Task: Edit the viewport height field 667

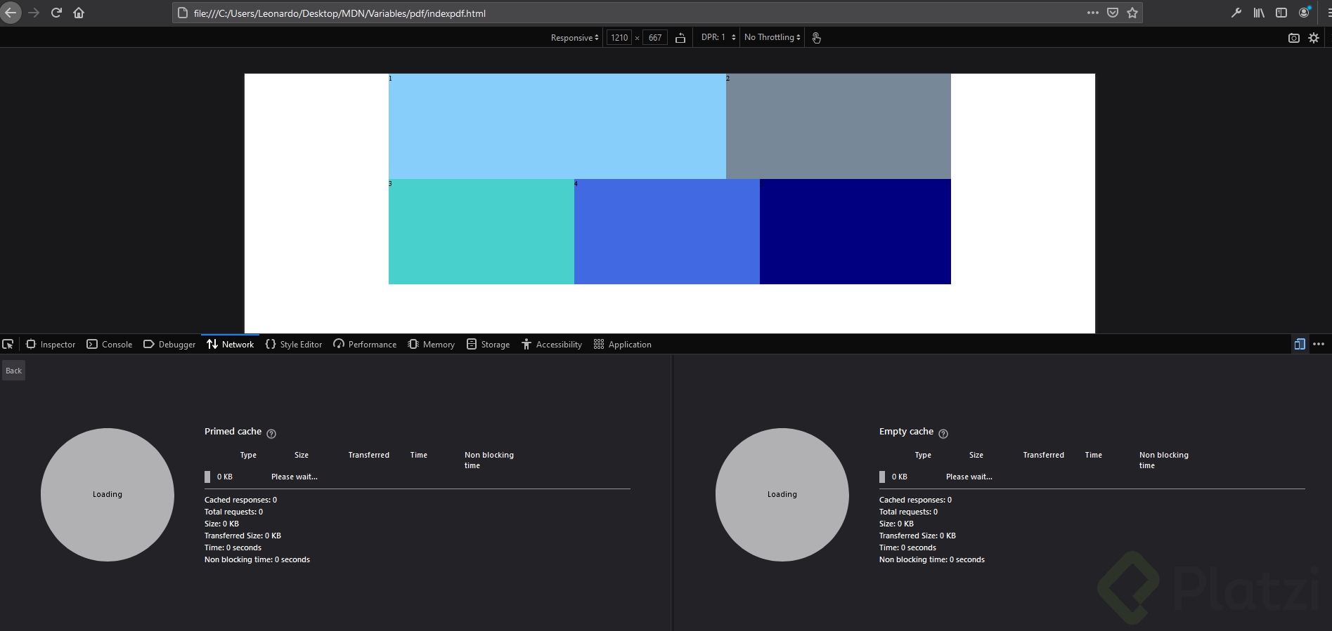Action: pos(655,38)
